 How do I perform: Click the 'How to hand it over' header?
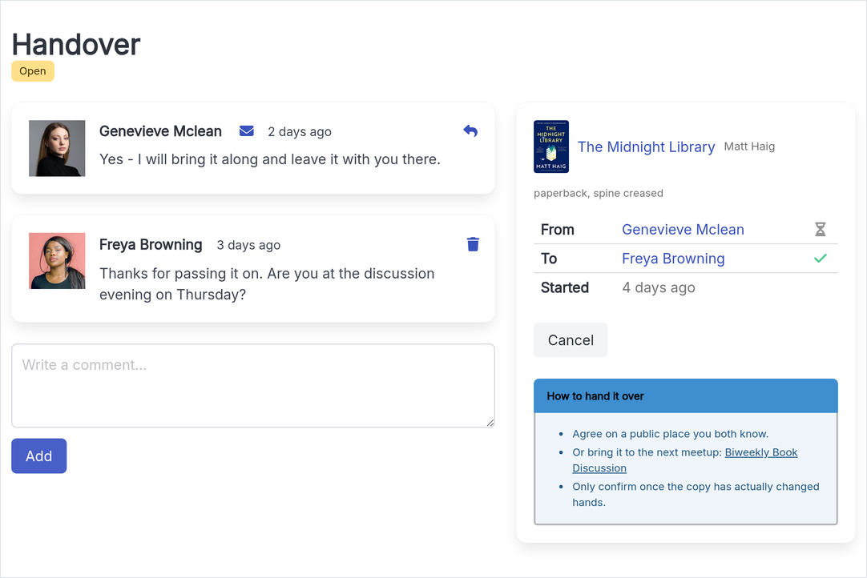(x=686, y=396)
